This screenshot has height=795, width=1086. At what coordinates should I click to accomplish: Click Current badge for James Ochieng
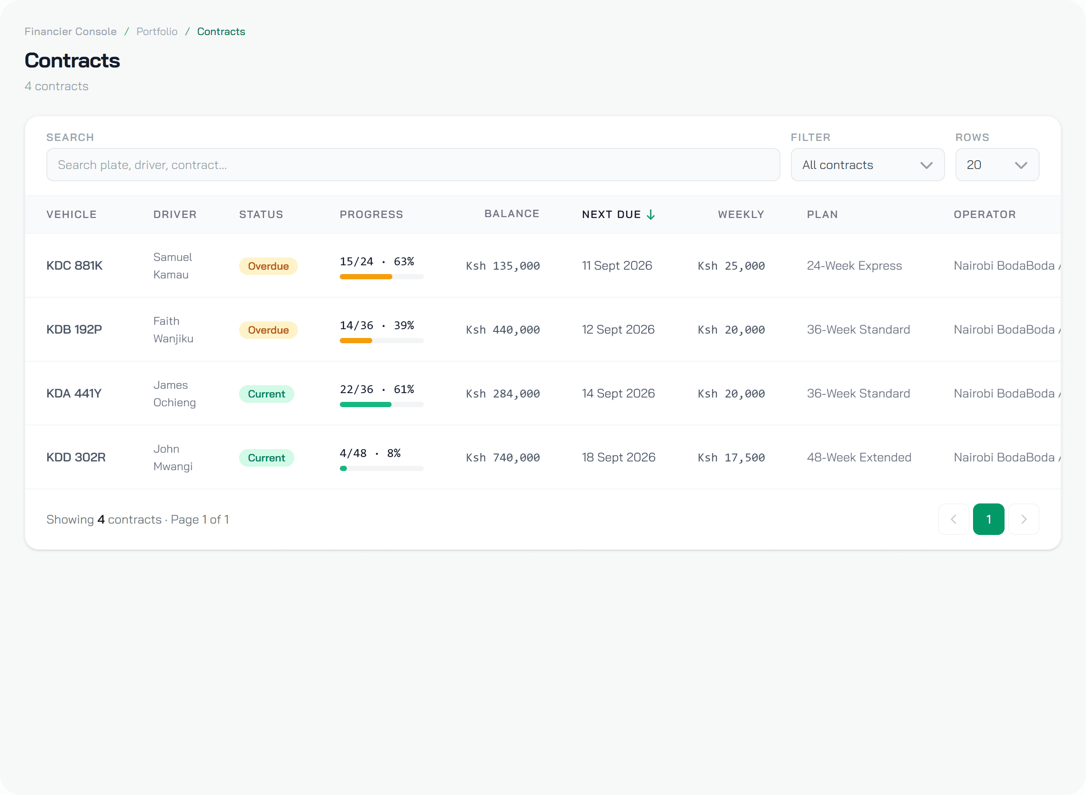pyautogui.click(x=266, y=394)
